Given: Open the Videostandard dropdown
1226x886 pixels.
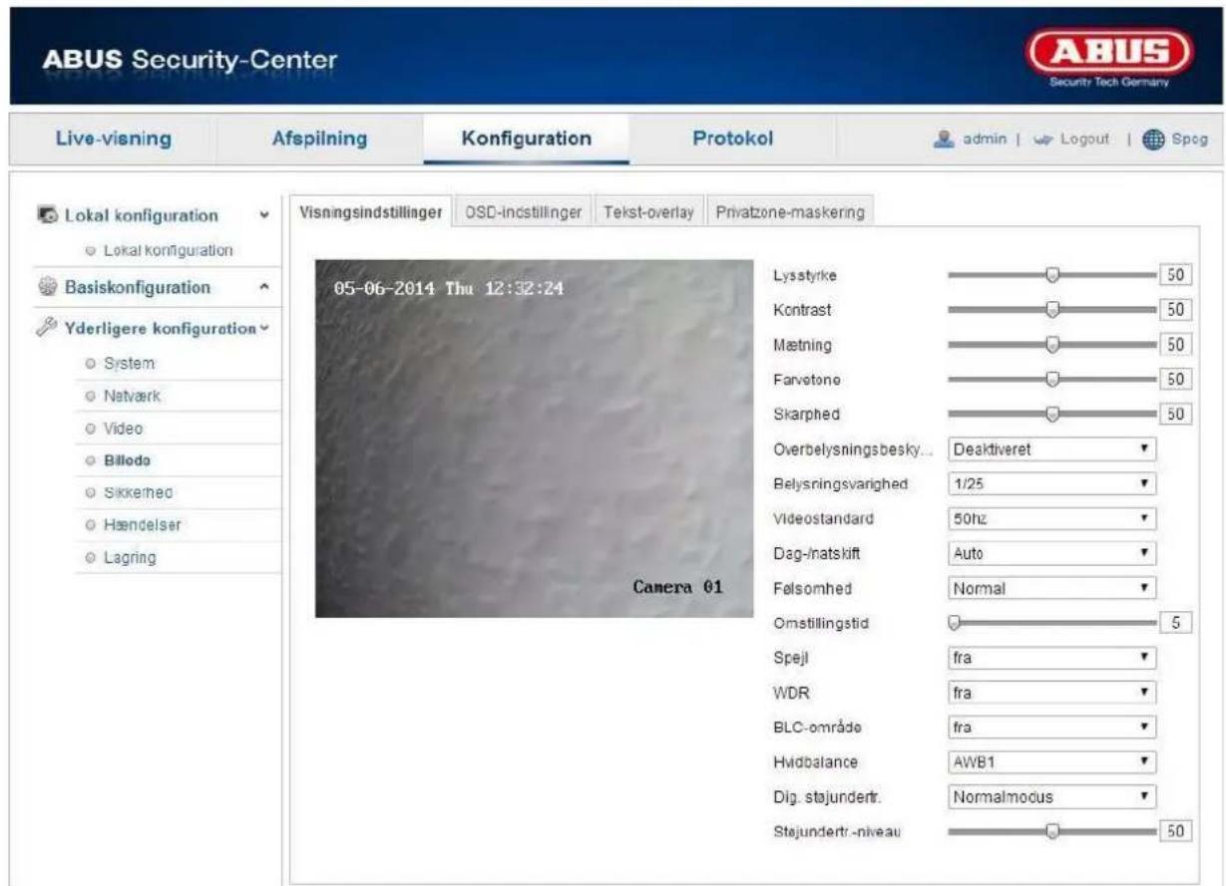Looking at the screenshot, I should point(1050,519).
